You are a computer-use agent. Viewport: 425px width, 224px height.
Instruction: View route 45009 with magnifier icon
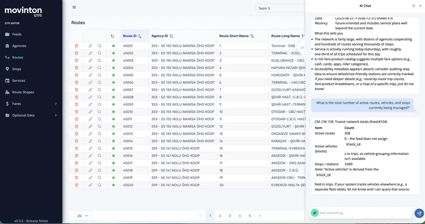coord(100,104)
